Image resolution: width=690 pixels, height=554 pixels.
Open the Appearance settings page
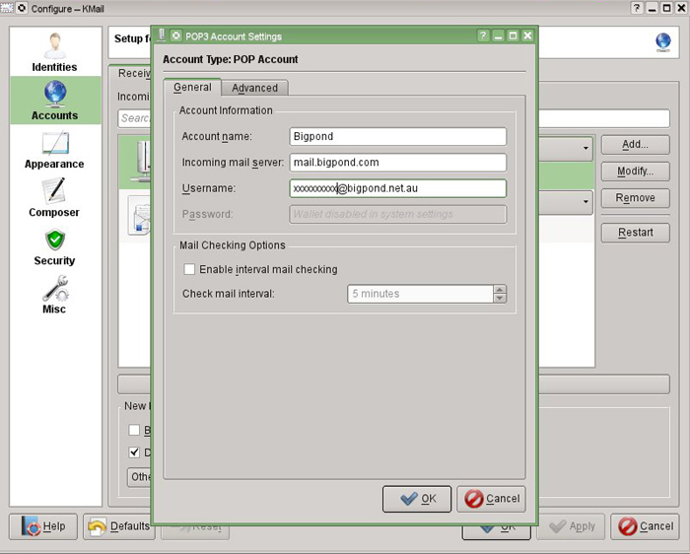(x=54, y=149)
